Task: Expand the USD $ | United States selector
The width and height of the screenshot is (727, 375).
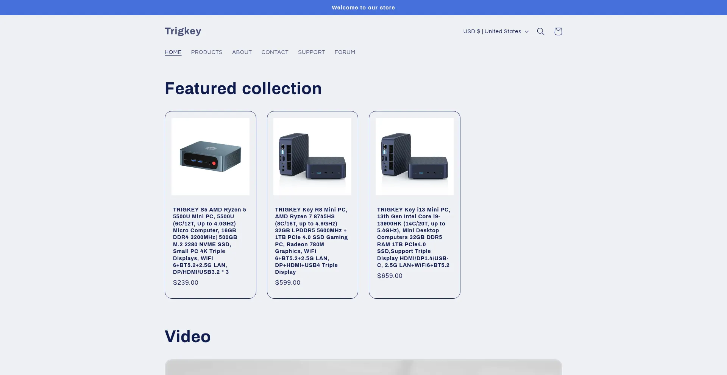Action: click(x=496, y=31)
